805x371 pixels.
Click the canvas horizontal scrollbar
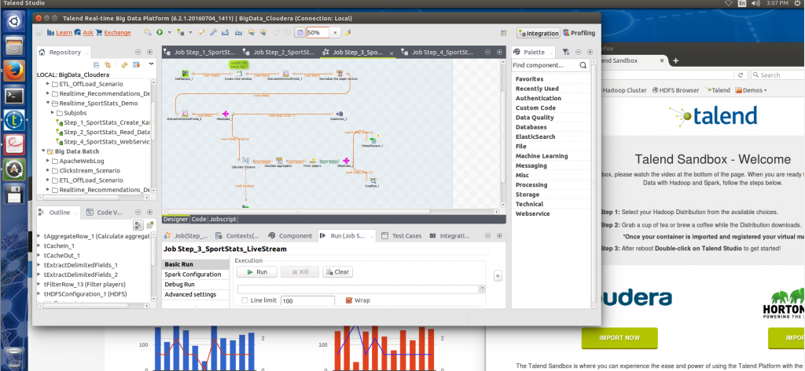(x=329, y=211)
